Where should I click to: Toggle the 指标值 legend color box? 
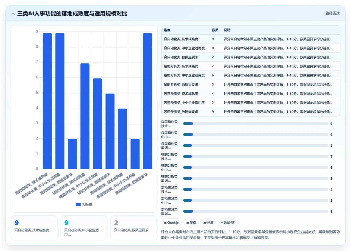(x=78, y=204)
